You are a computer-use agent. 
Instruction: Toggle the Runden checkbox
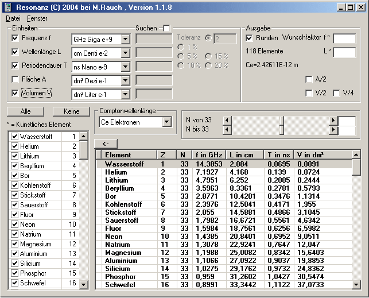[250, 38]
